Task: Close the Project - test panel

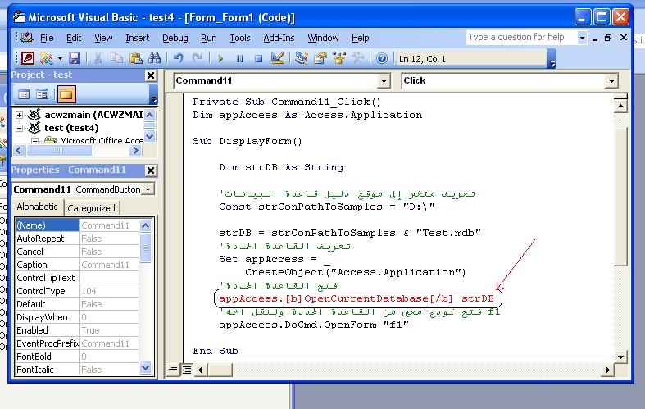Action: (x=151, y=75)
